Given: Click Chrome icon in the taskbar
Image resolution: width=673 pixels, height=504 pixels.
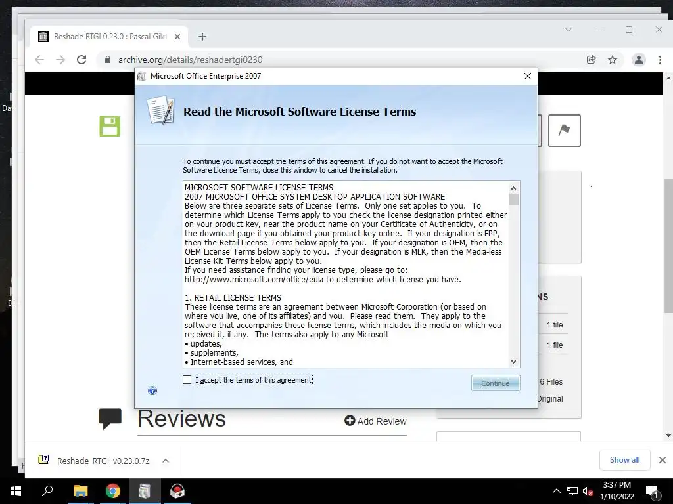Looking at the screenshot, I should (113, 491).
